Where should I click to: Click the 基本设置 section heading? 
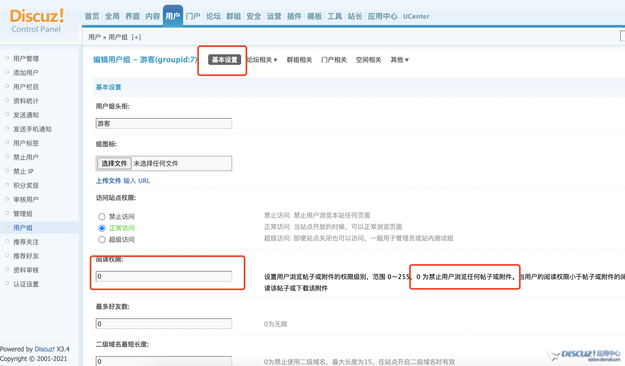pyautogui.click(x=109, y=87)
